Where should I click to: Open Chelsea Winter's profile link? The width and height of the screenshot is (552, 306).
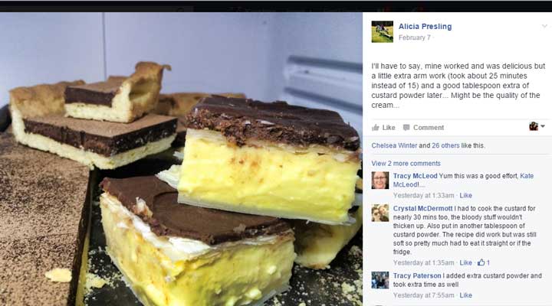tap(394, 145)
